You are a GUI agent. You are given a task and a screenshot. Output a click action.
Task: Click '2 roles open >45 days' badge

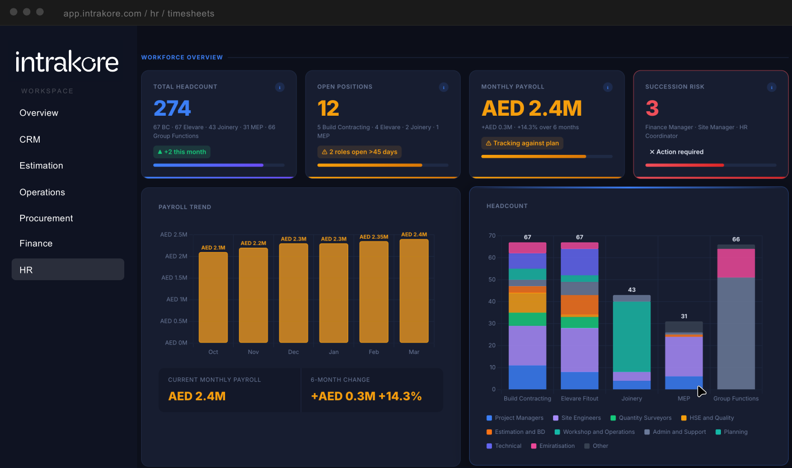[359, 152]
